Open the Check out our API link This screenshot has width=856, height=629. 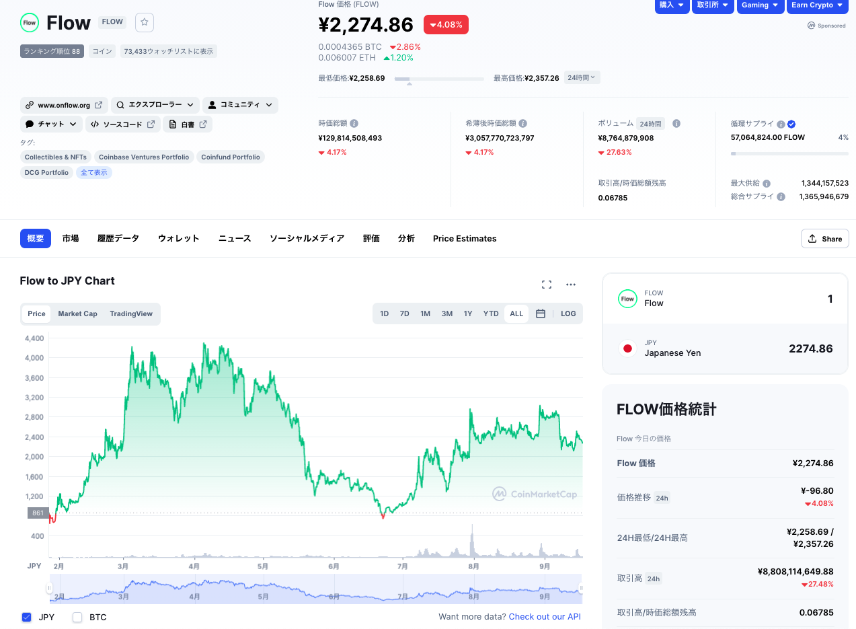click(x=545, y=617)
